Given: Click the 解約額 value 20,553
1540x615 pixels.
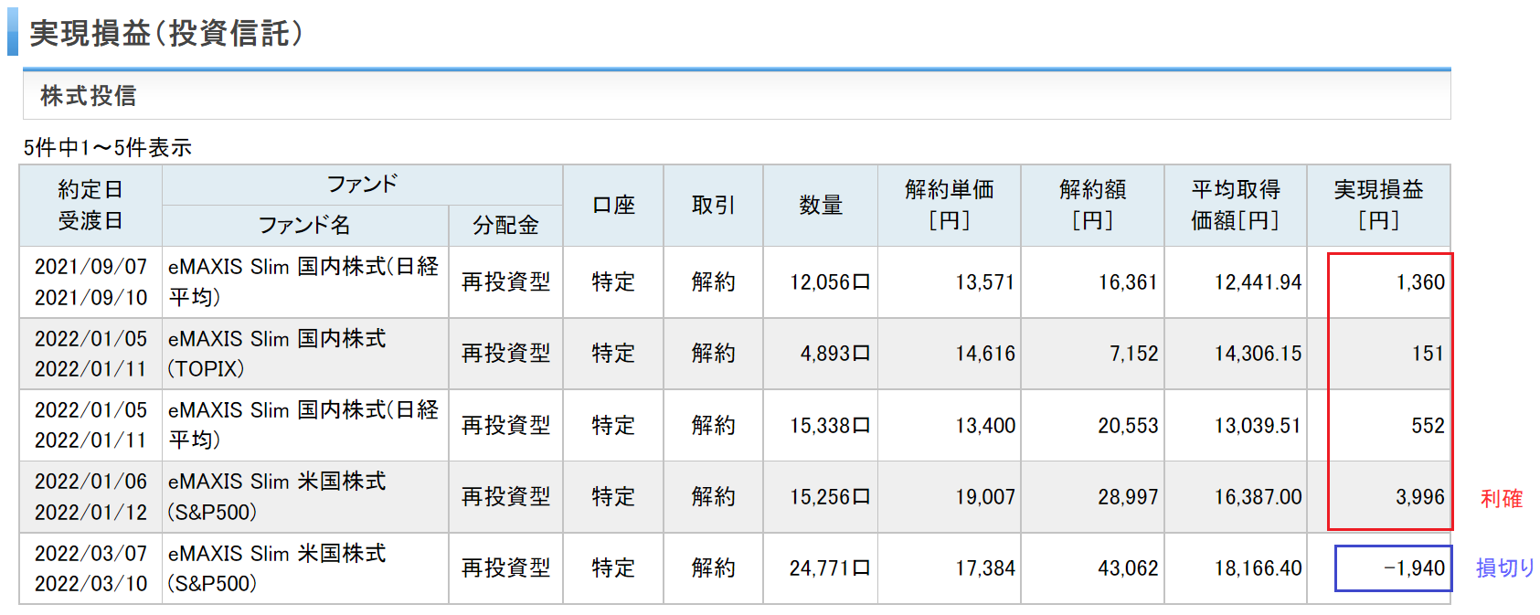Looking at the screenshot, I should (1128, 426).
